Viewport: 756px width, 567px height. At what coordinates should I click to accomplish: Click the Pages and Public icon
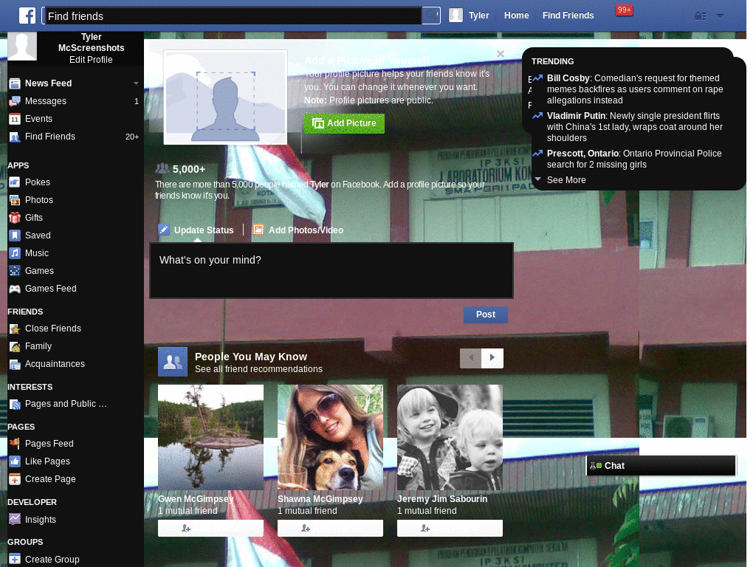pyautogui.click(x=15, y=404)
